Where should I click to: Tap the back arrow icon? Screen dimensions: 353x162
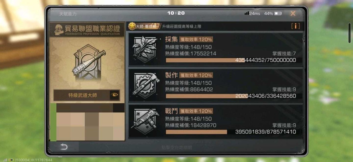point(64,147)
